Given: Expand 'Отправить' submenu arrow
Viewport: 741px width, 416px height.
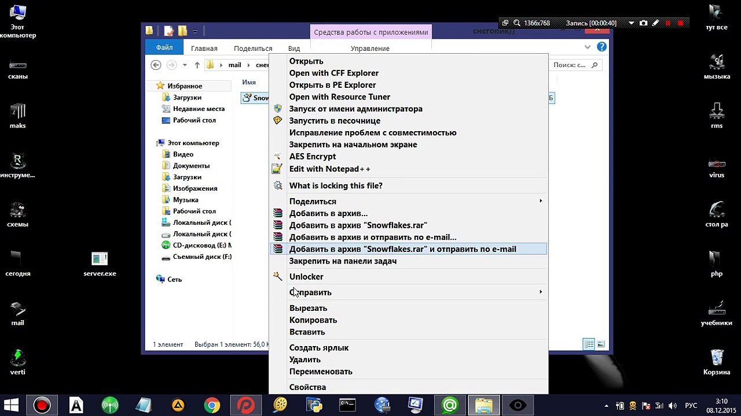Looking at the screenshot, I should pyautogui.click(x=541, y=292).
